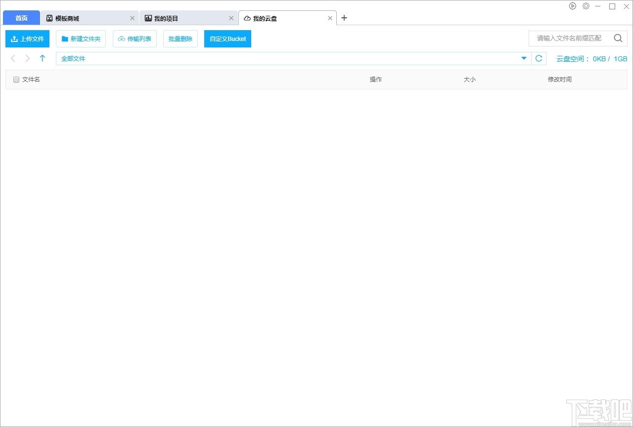Minimize the application window
Image resolution: width=633 pixels, height=427 pixels.
coord(599,6)
